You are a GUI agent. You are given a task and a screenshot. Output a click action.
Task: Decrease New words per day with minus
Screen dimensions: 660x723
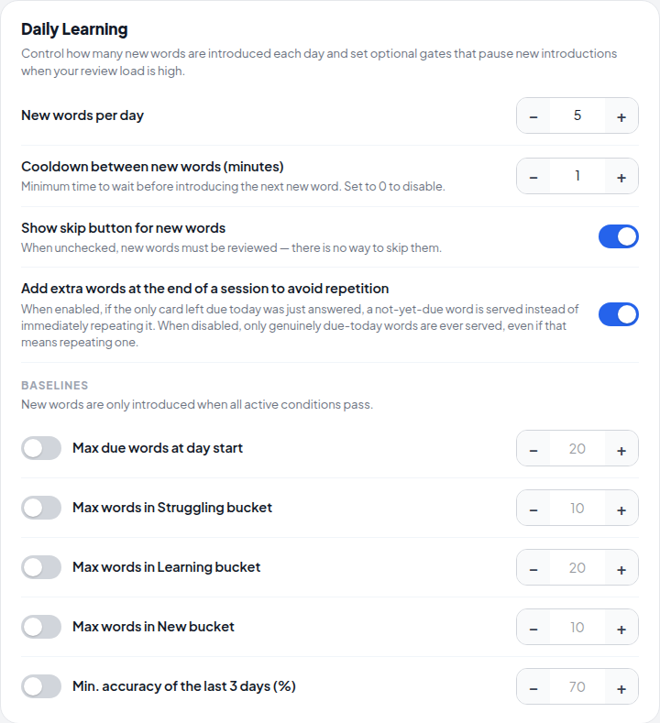coord(533,115)
